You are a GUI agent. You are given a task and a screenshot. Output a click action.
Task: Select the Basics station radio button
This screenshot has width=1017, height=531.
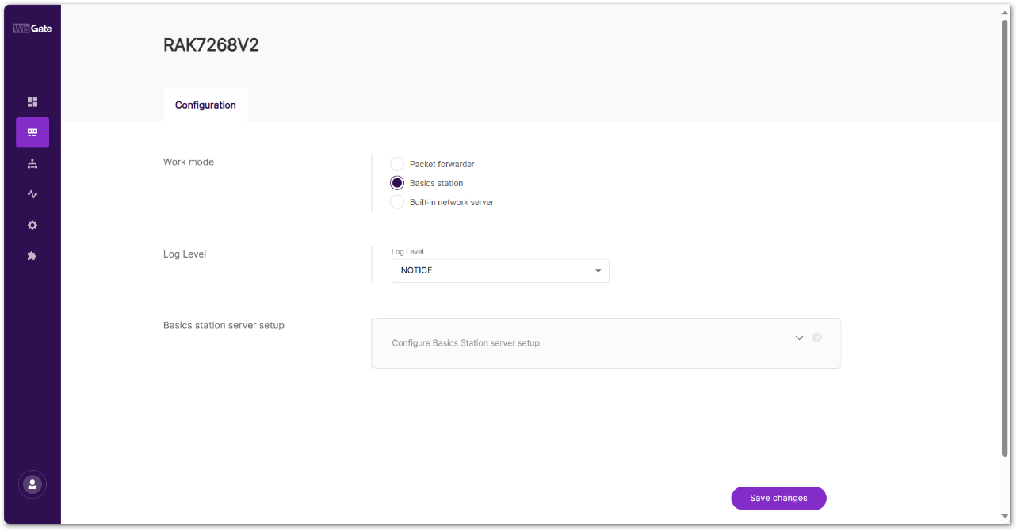[397, 183]
